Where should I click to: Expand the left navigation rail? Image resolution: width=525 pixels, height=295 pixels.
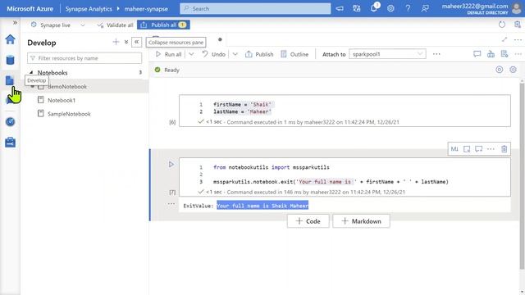(15, 22)
